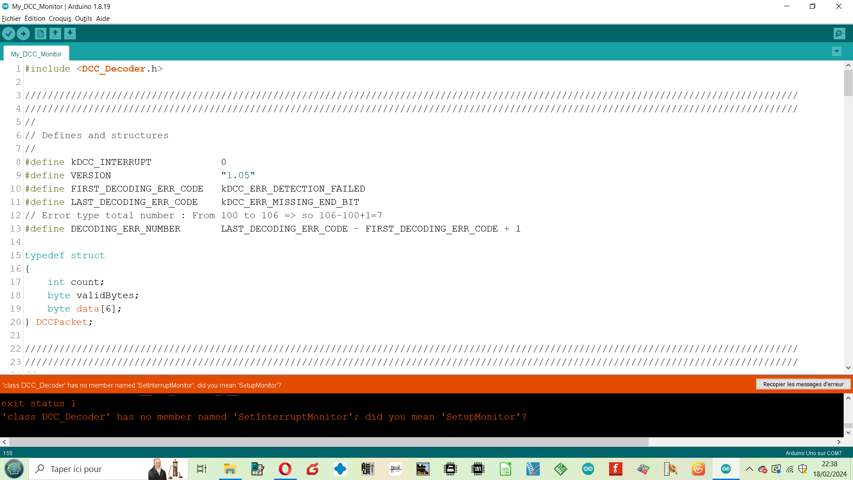Click the editor vertical scrollbar thumb

848,83
